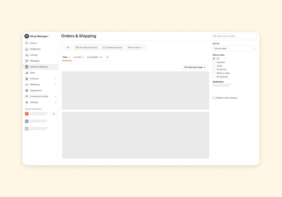Click the refresh icon on Update progress
The width and height of the screenshot is (282, 197).
point(104,47)
